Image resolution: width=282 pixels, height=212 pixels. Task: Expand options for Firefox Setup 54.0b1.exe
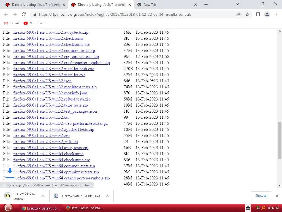tap(107, 196)
